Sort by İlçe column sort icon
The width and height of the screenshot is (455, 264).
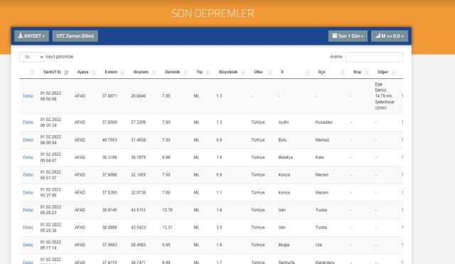343,73
